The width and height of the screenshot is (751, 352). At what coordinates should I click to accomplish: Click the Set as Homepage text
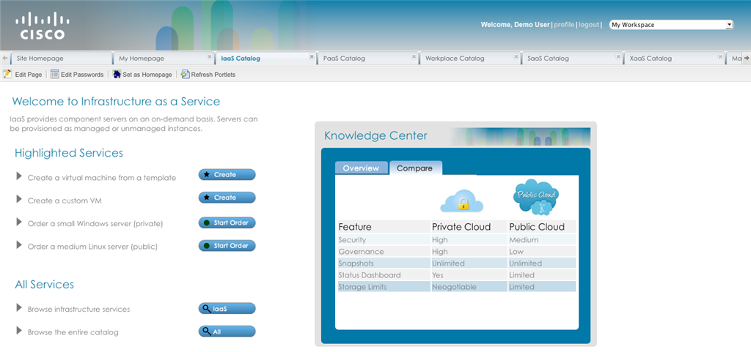pos(147,75)
